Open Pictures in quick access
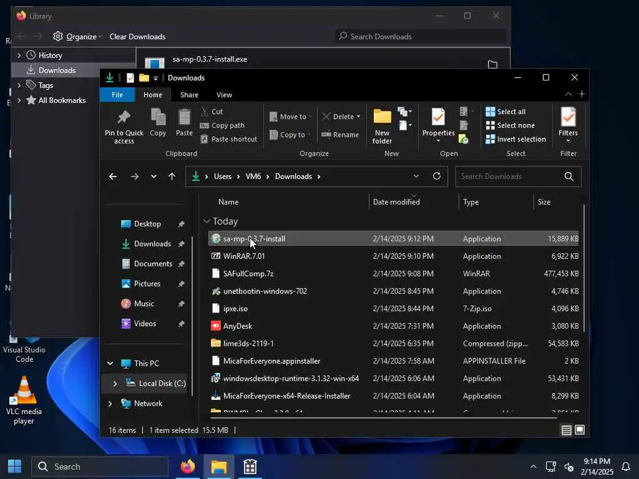Viewport: 639px width, 479px height. click(147, 284)
